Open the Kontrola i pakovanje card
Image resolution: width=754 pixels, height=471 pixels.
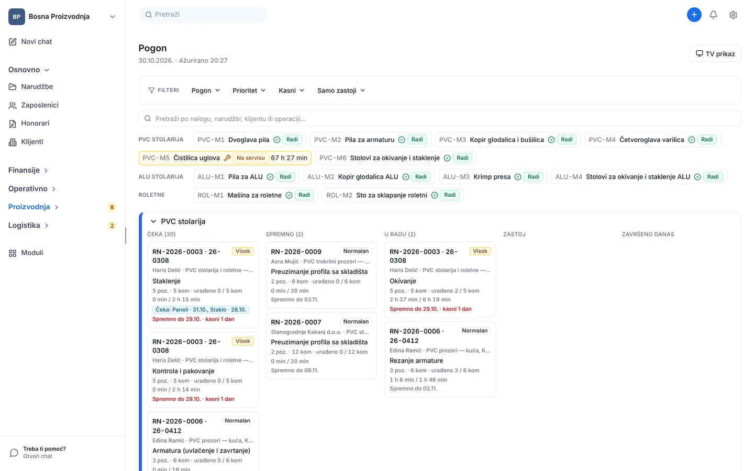click(203, 369)
